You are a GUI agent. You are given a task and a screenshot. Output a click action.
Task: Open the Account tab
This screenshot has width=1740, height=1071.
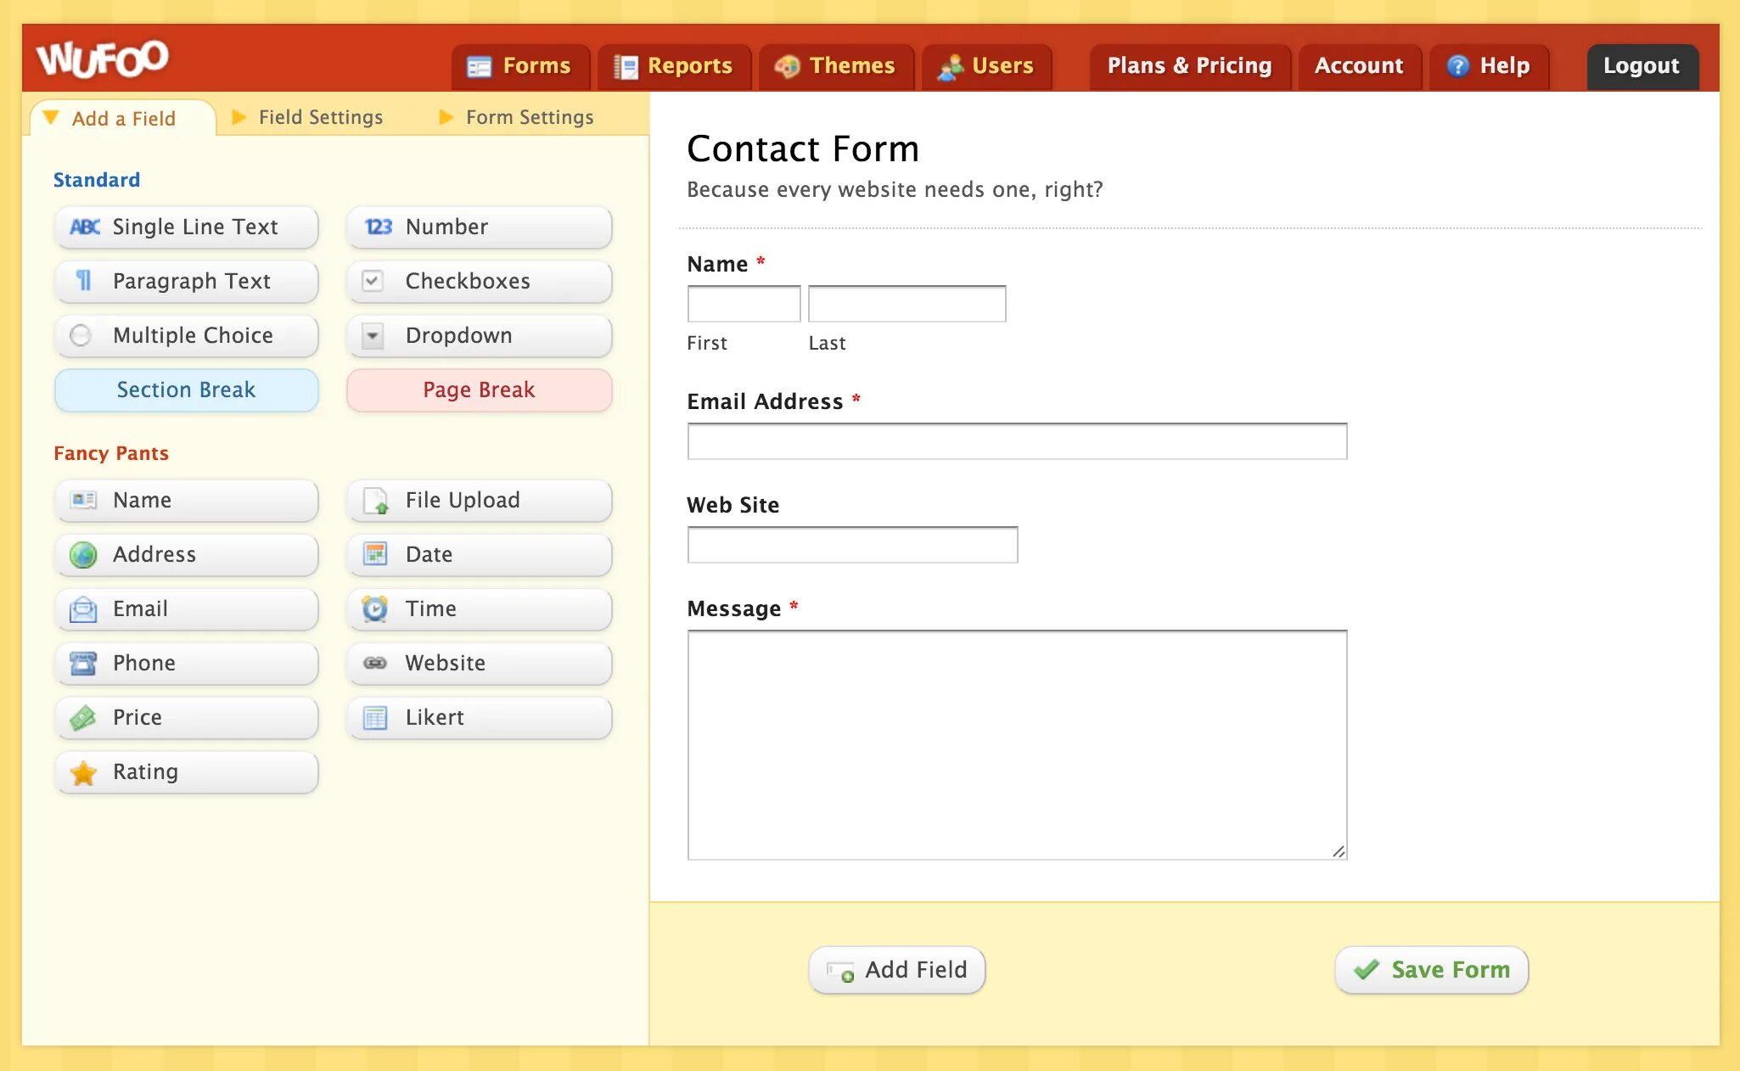[x=1360, y=66]
